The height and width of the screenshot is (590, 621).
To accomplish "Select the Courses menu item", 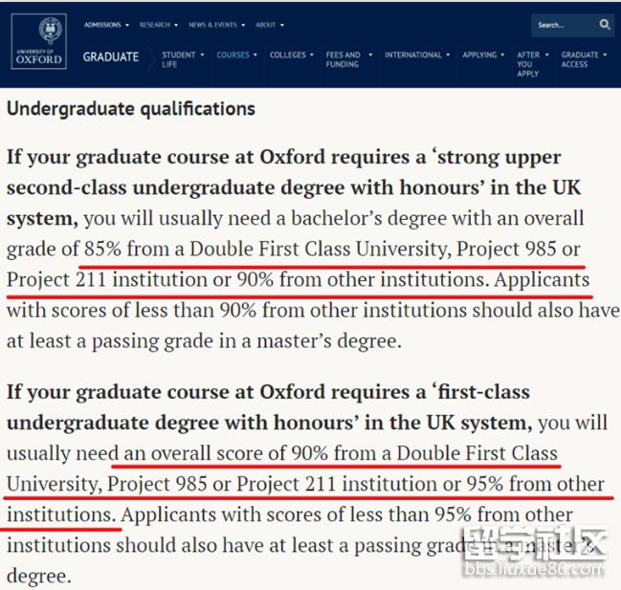I will (233, 55).
